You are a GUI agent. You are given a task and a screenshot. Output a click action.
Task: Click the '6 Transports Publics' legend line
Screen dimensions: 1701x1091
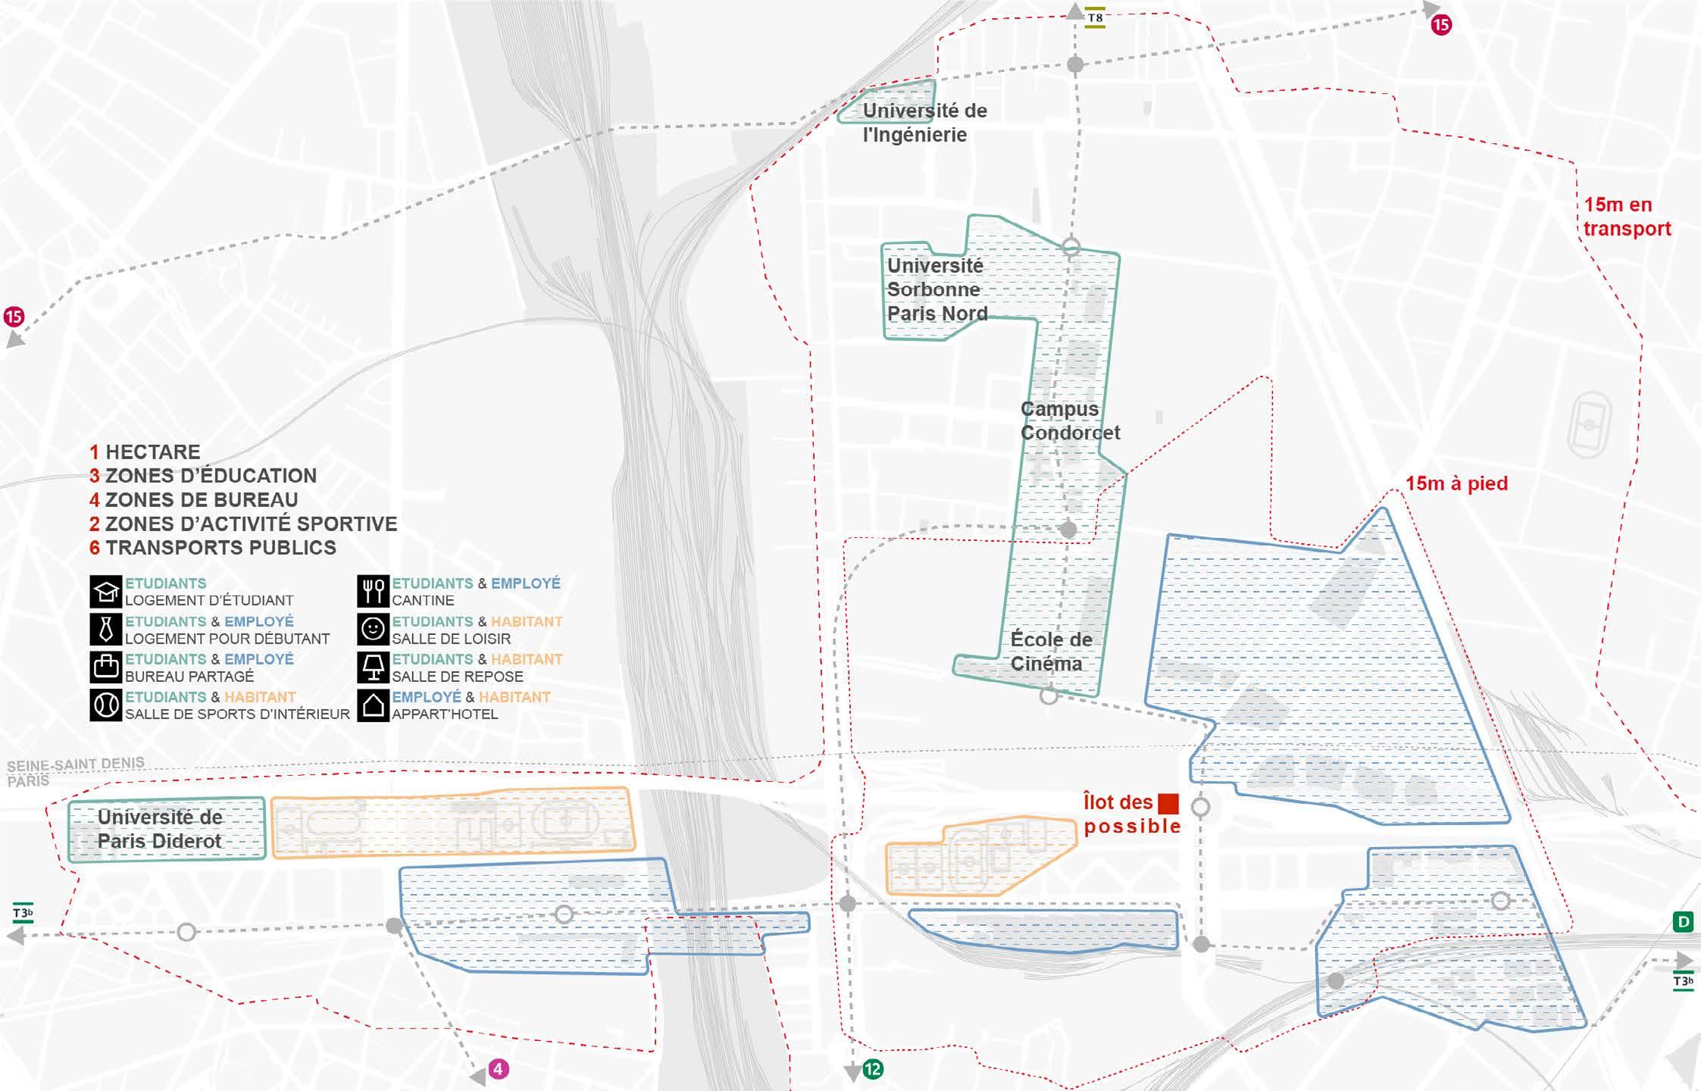213,548
